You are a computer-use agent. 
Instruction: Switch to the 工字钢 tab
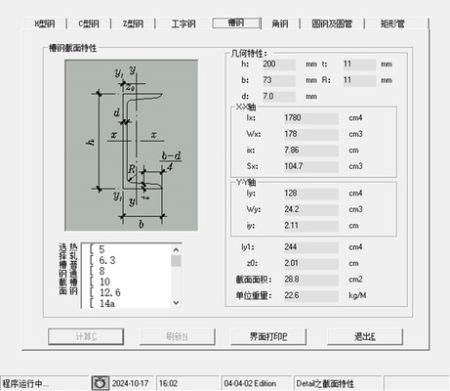coord(184,23)
